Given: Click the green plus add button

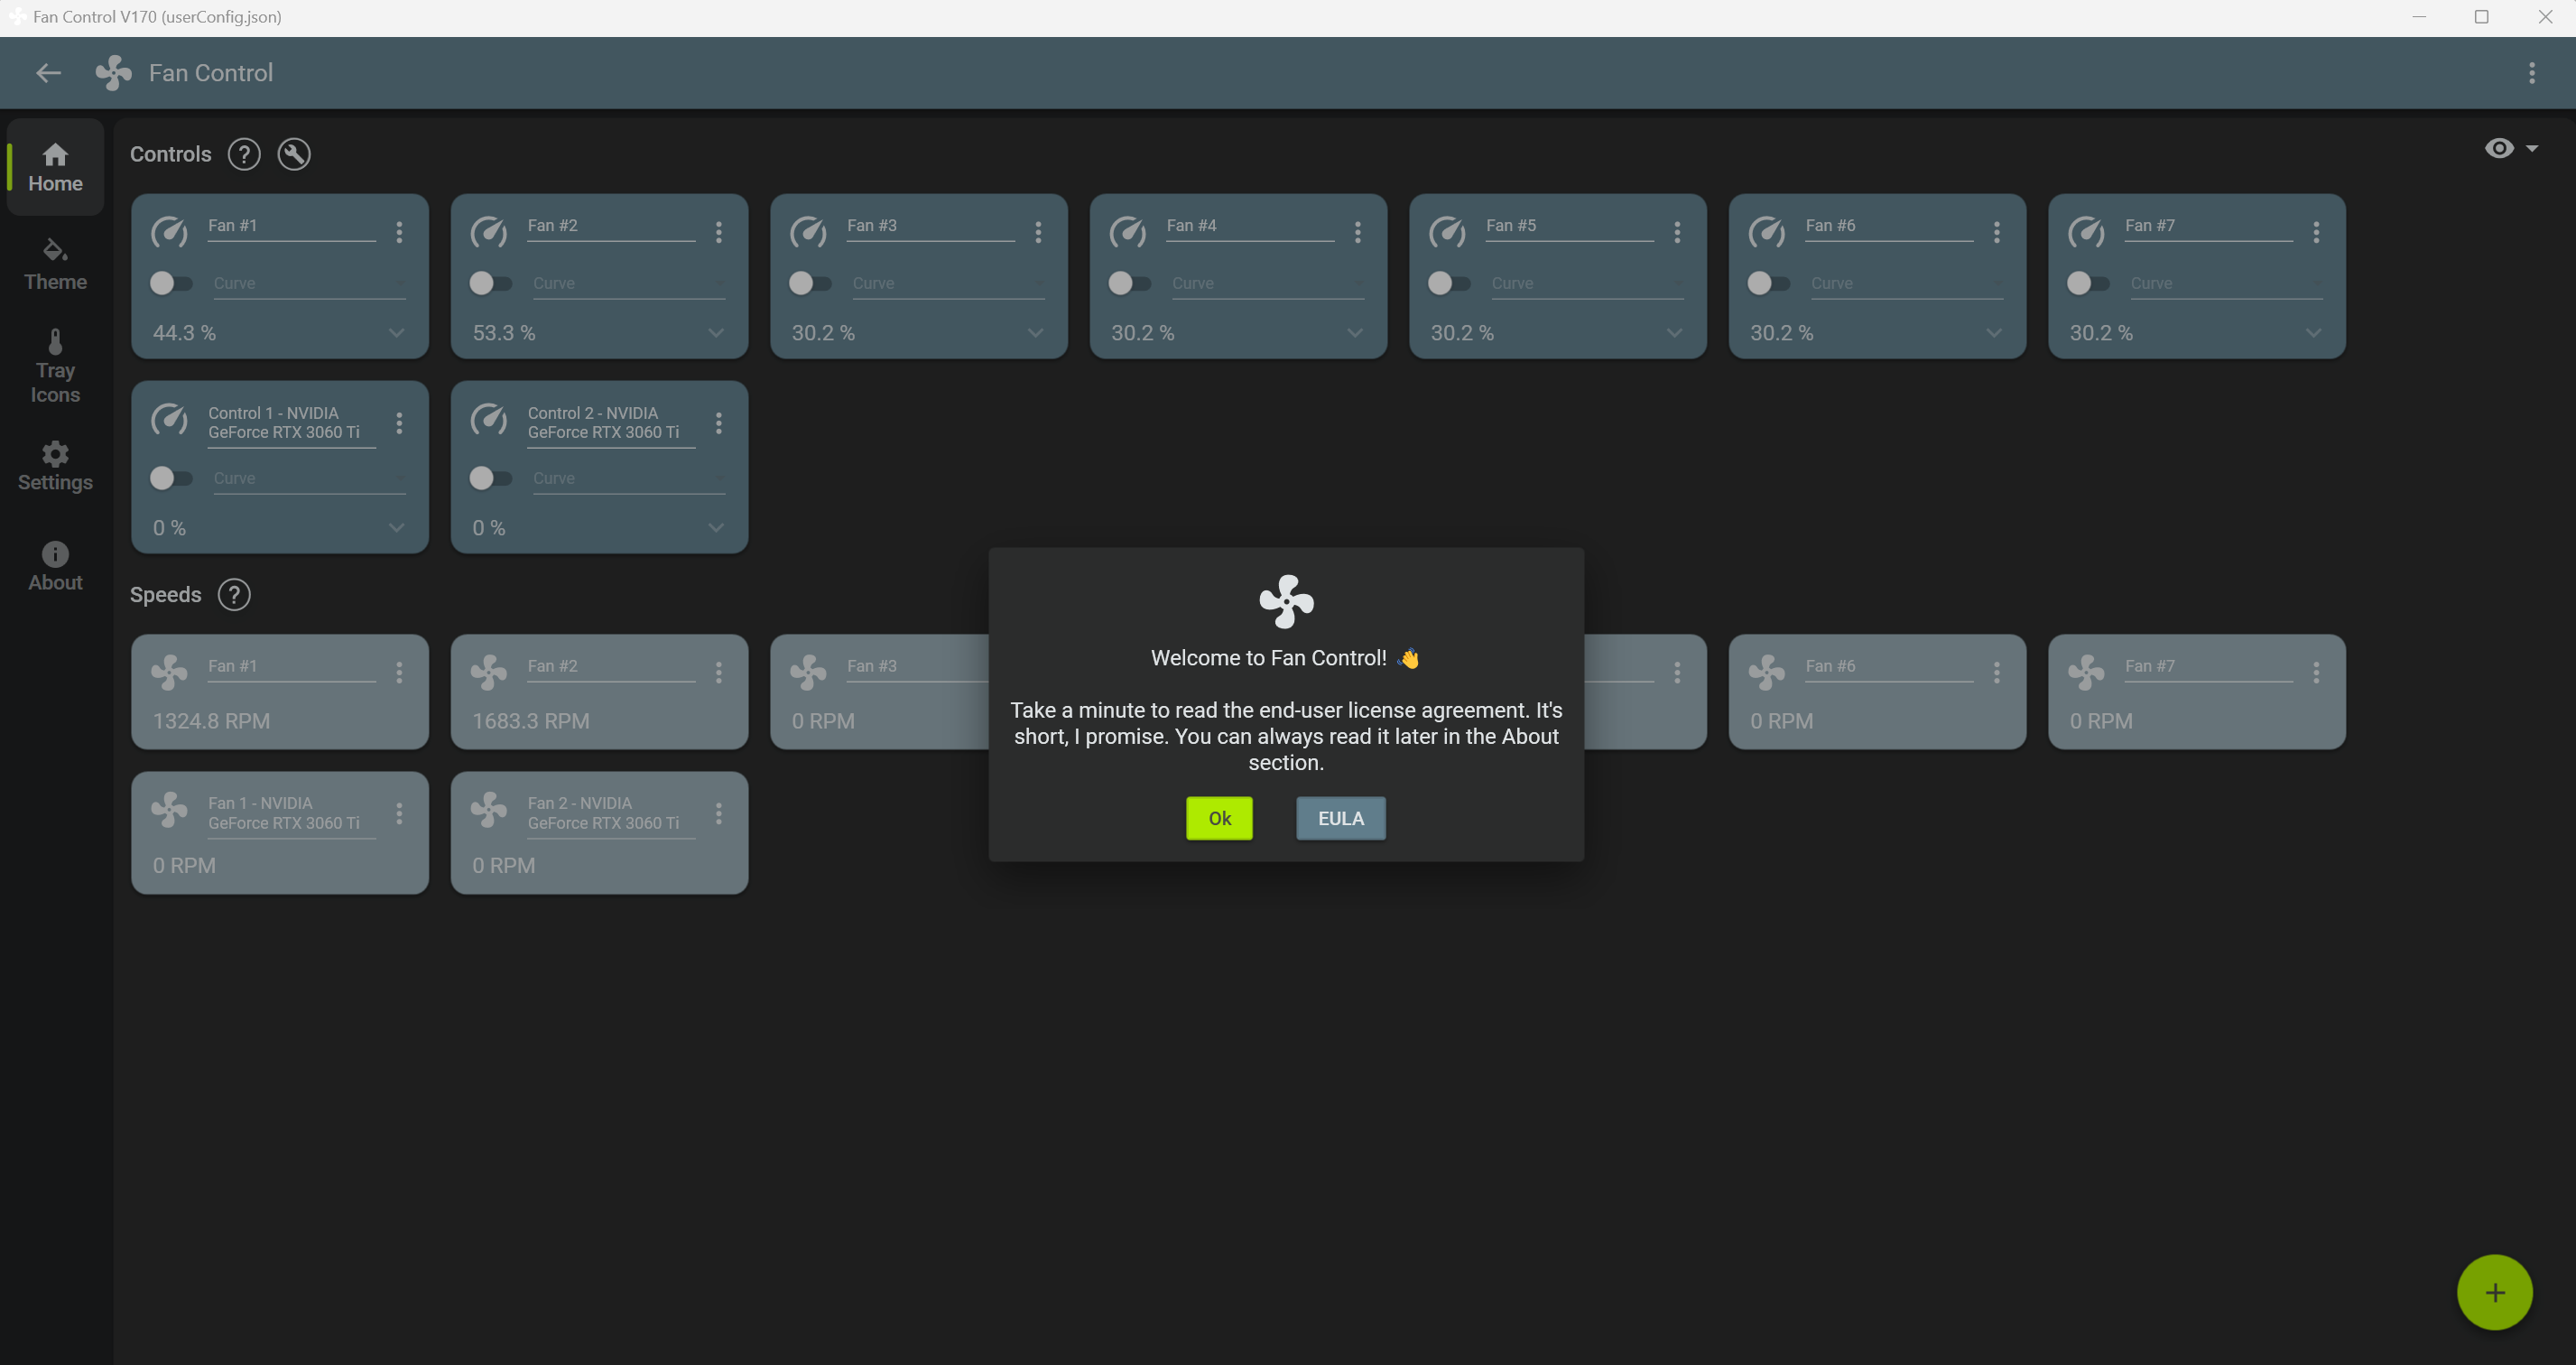Looking at the screenshot, I should [2494, 1292].
